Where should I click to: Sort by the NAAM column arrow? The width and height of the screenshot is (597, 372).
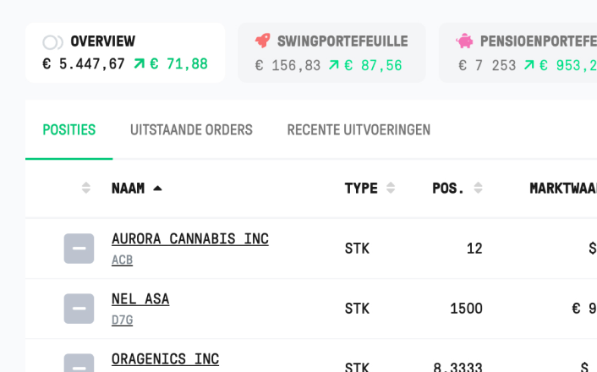tap(157, 188)
